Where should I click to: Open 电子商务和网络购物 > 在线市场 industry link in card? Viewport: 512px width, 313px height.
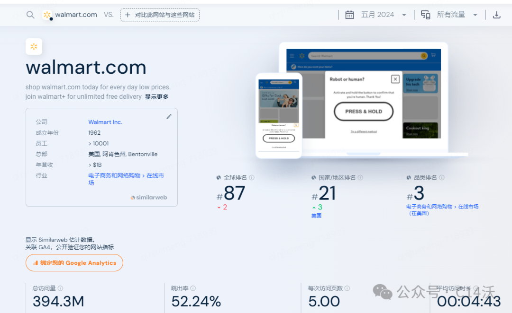[x=126, y=179]
